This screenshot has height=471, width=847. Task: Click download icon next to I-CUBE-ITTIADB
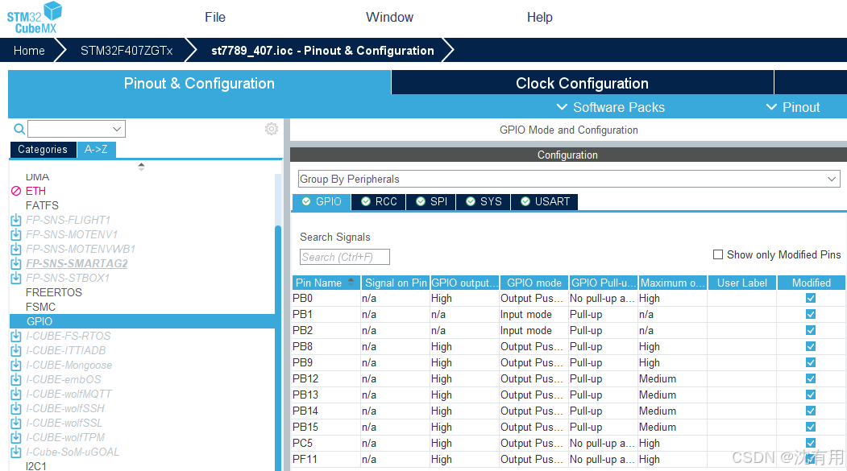coord(16,351)
